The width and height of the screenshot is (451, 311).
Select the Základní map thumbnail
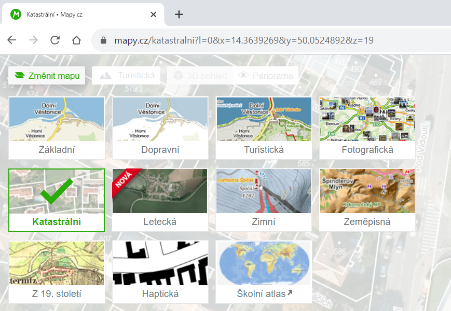tap(57, 128)
